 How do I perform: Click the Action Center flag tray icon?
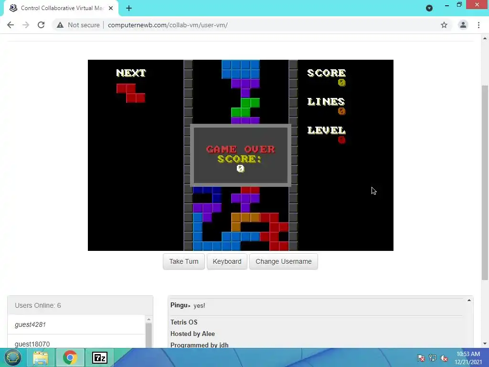(x=421, y=357)
